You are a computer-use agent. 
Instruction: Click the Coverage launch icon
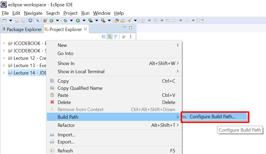click(x=91, y=21)
